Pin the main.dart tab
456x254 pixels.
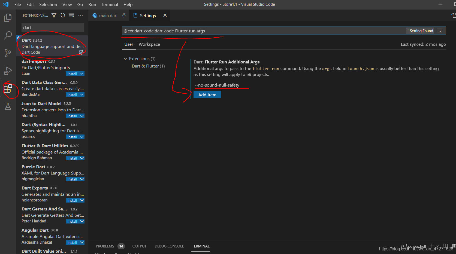tap(124, 15)
